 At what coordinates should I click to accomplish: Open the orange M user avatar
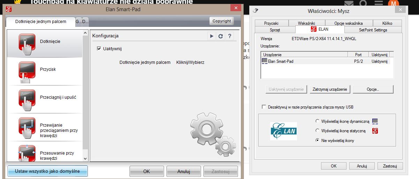(x=394, y=3)
